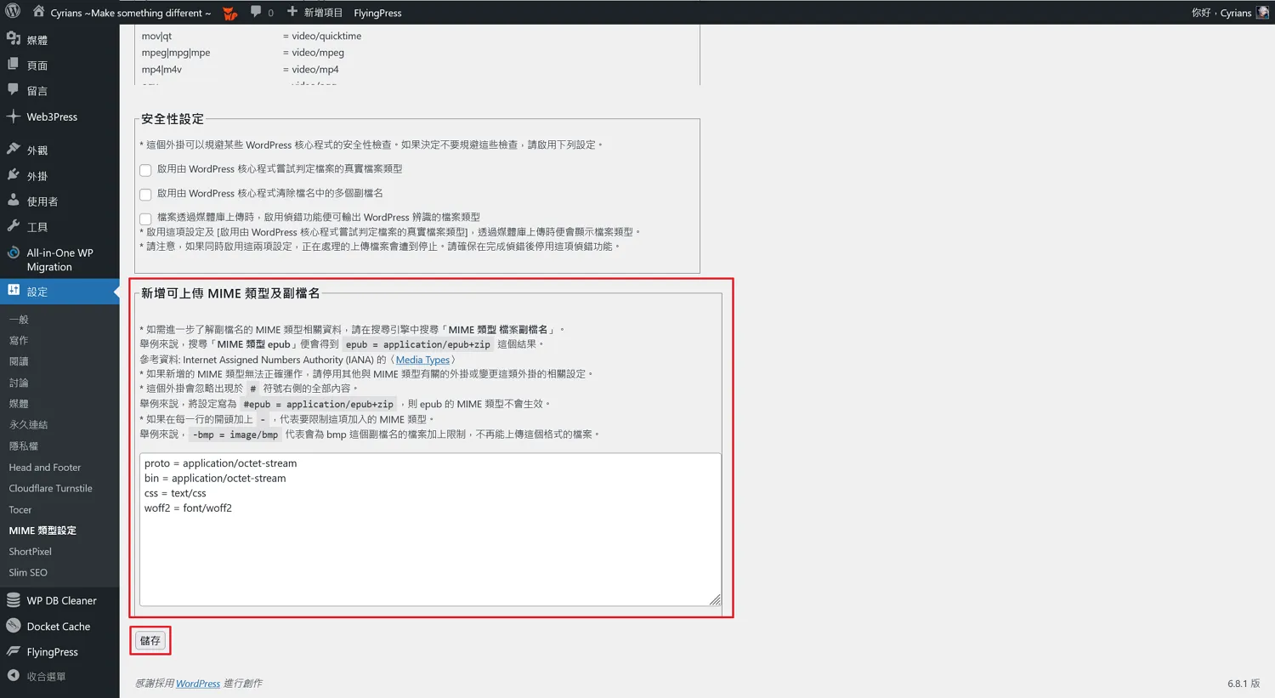Open WP DB Cleaner sidebar icon
The width and height of the screenshot is (1275, 698).
(x=14, y=600)
